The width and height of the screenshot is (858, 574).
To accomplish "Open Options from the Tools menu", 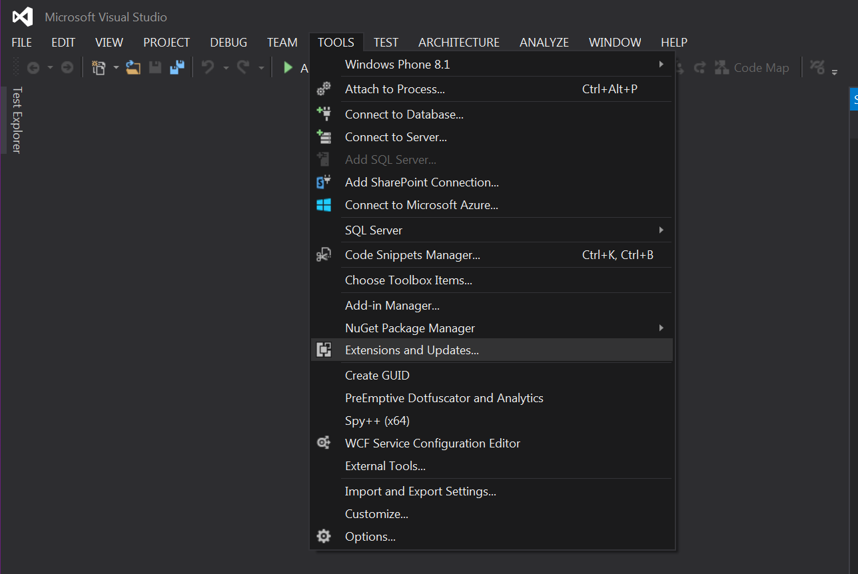I will click(x=492, y=536).
